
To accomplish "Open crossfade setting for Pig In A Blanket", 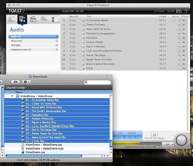I will pyautogui.click(x=179, y=47).
